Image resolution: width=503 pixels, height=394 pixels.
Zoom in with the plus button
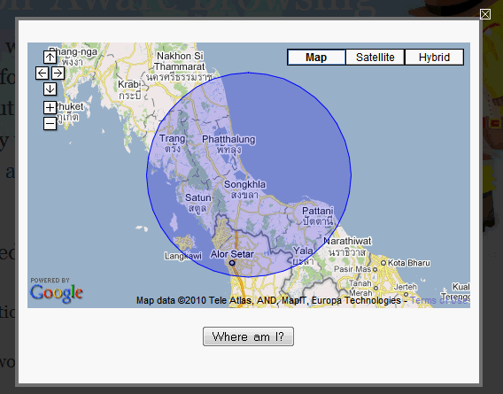tap(50, 107)
